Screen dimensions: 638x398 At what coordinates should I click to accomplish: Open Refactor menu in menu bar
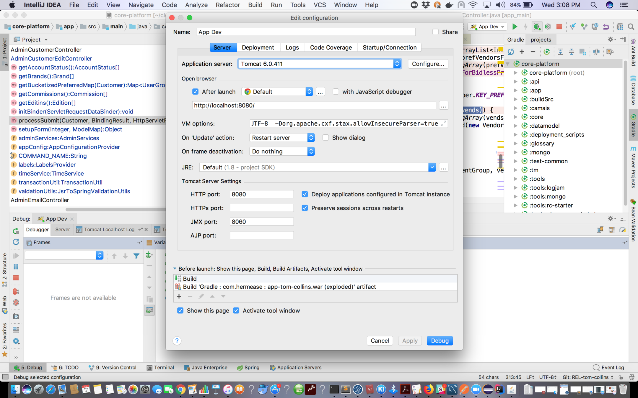pyautogui.click(x=228, y=5)
